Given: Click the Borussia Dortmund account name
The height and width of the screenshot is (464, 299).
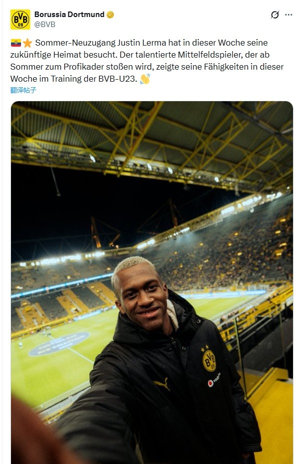Looking at the screenshot, I should coord(69,15).
